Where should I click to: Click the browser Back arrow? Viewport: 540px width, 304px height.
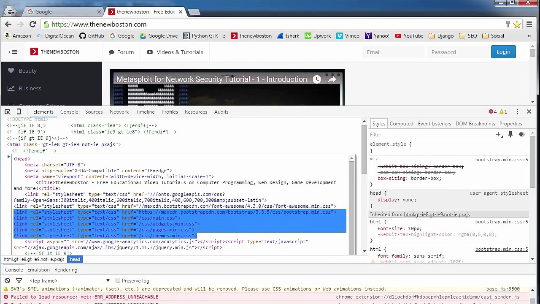[x=8, y=24]
